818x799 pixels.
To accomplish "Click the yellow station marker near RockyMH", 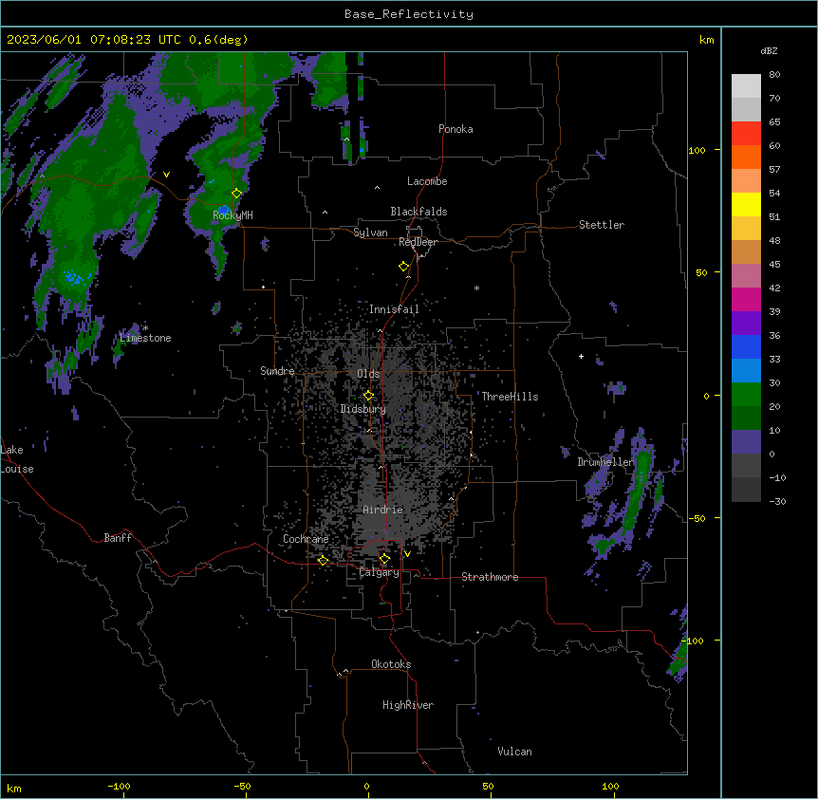I will point(237,194).
